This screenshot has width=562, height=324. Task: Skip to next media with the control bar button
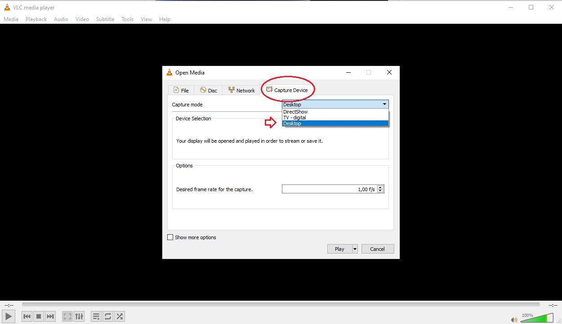click(50, 316)
